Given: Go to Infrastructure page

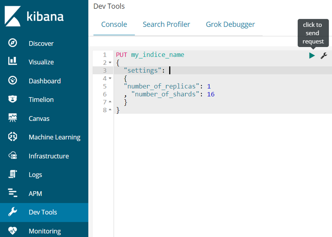Looking at the screenshot, I should [49, 156].
